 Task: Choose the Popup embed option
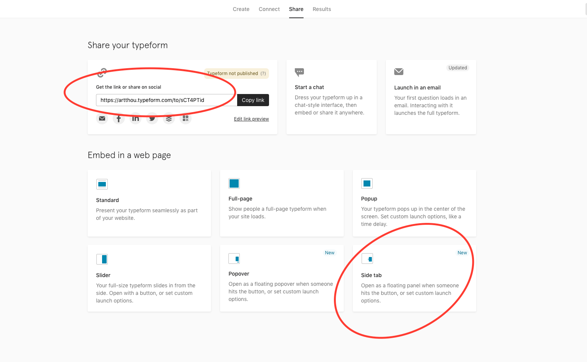tap(414, 203)
